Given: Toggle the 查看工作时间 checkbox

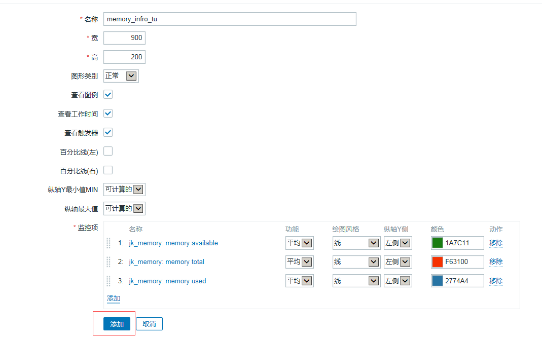Looking at the screenshot, I should [108, 114].
